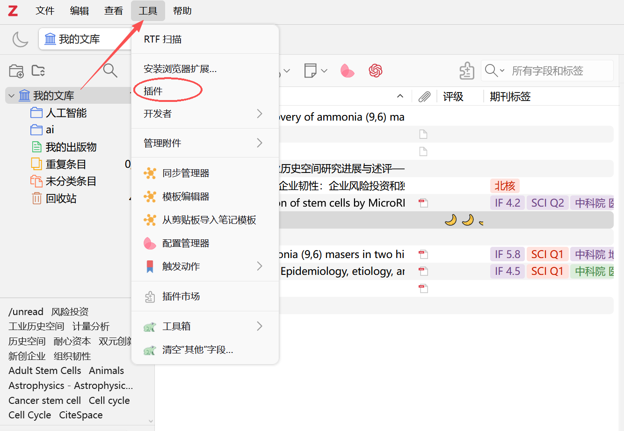The image size is (624, 431).
Task: Select the 人工智能 collection
Action: 66,113
